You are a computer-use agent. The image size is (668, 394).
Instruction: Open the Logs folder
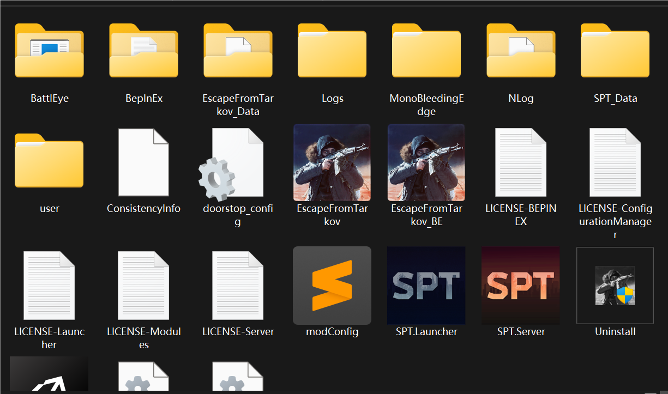[332, 51]
